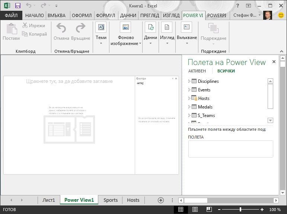
Task: Switch field list to АКТИВЕН
Action: click(x=197, y=71)
